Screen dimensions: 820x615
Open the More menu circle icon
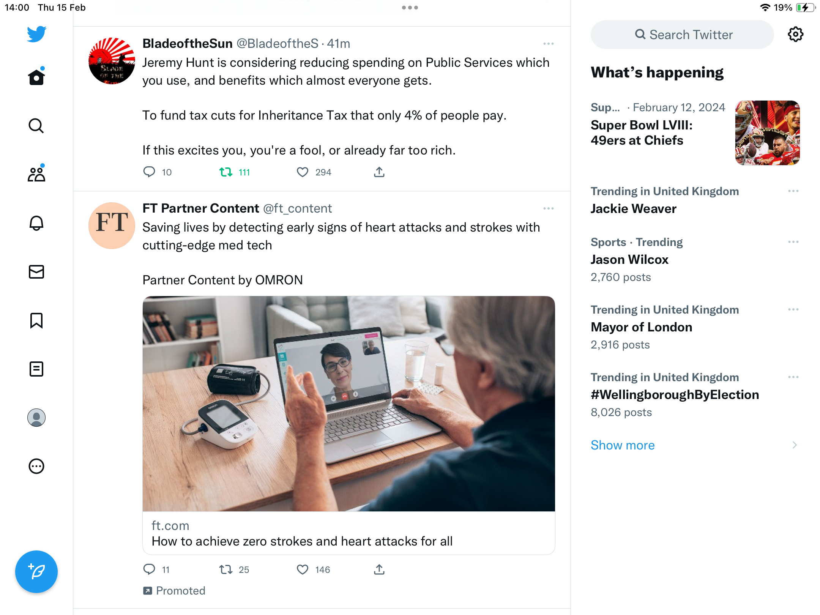(x=36, y=466)
